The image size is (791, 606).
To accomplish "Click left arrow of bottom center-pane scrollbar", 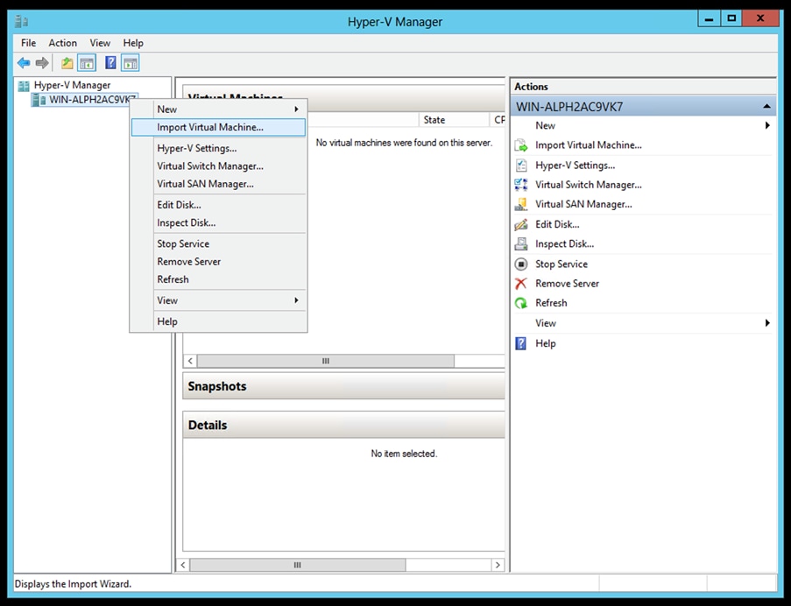I will (x=183, y=565).
